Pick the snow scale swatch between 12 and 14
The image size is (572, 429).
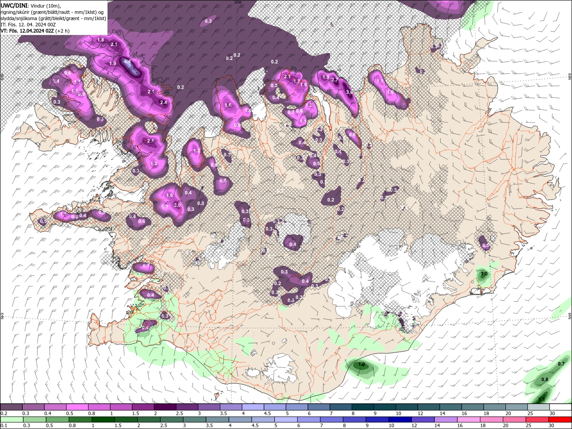[x=428, y=407]
